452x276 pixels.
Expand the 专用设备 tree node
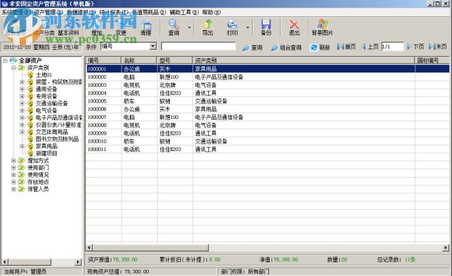[22, 96]
